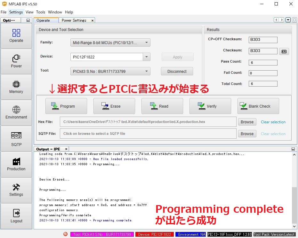
Task: Toggle the 32-bit checksum button
Action: click(x=284, y=51)
